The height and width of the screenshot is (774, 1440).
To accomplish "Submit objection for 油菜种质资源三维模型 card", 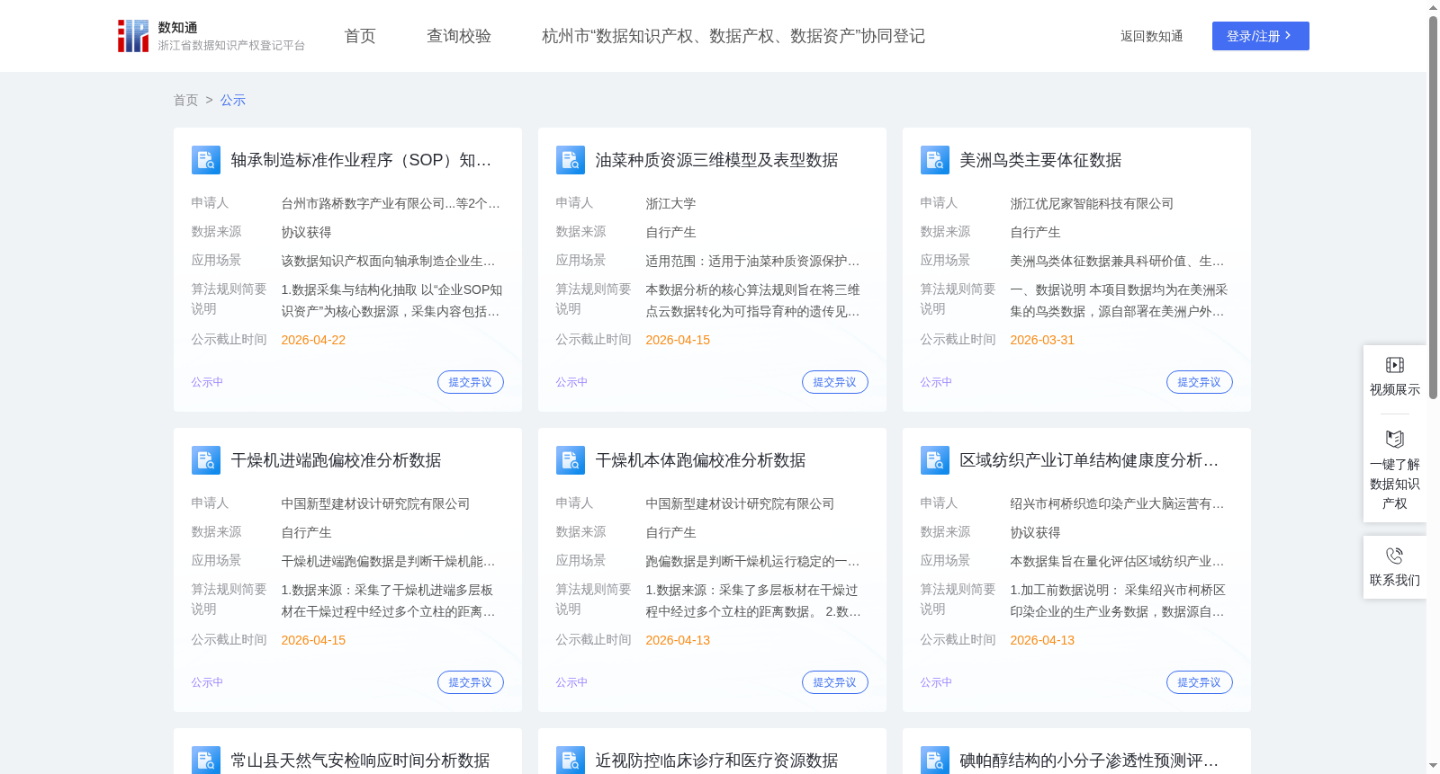I will point(835,382).
